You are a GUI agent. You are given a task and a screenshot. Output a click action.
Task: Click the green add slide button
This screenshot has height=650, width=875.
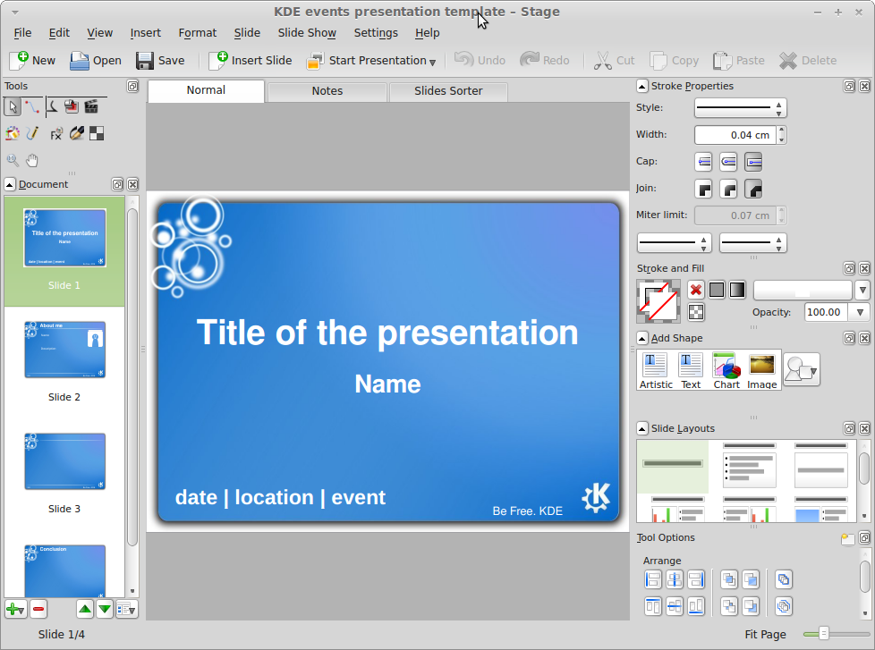[x=14, y=609]
